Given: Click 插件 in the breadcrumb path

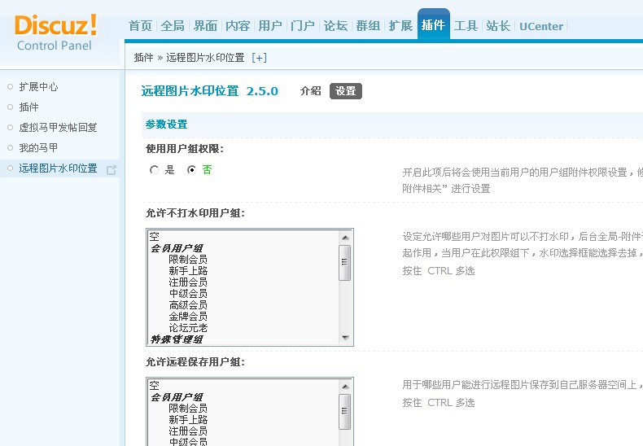Looking at the screenshot, I should pos(143,58).
